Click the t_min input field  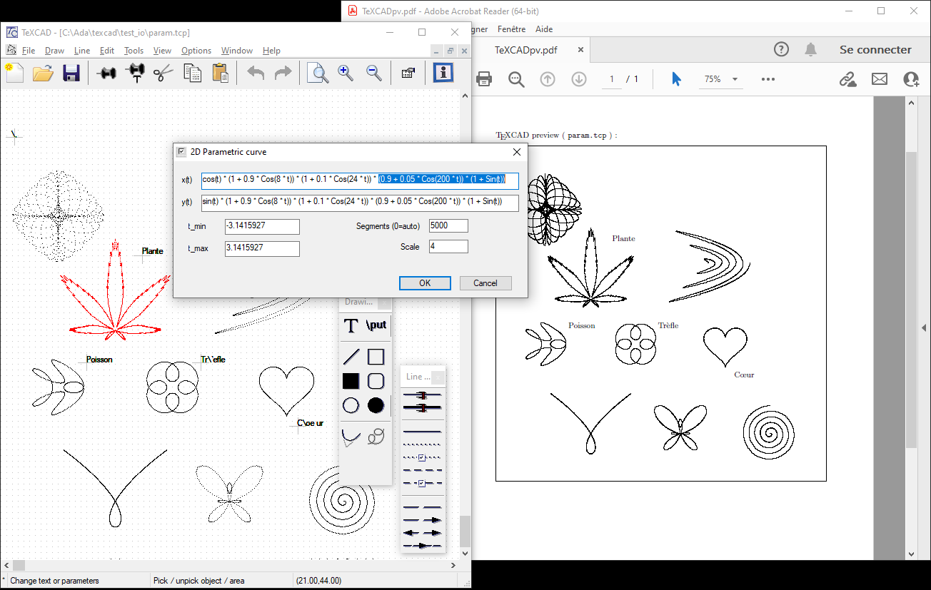pyautogui.click(x=262, y=225)
